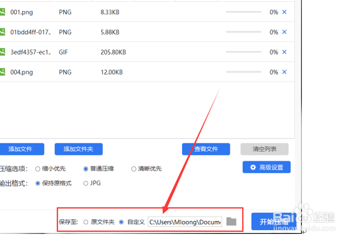This screenshot has width=356, height=241.
Task: Choose JPG output format
Action: (x=86, y=183)
